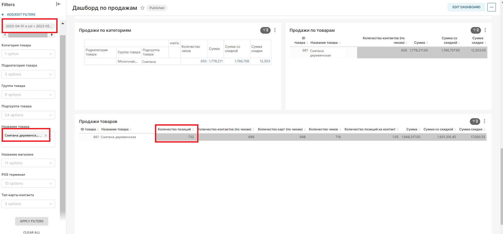
Task: Click filter badge on Продажи по категориям
Action: (x=265, y=30)
